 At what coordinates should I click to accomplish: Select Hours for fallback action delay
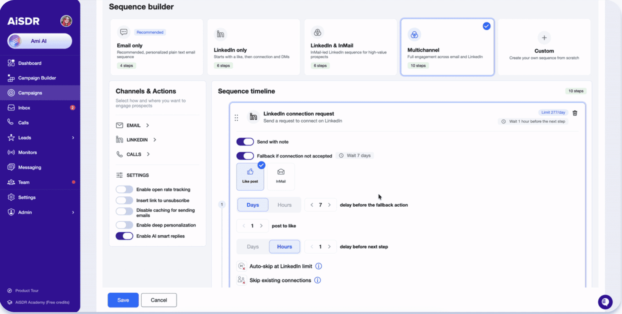(285, 205)
